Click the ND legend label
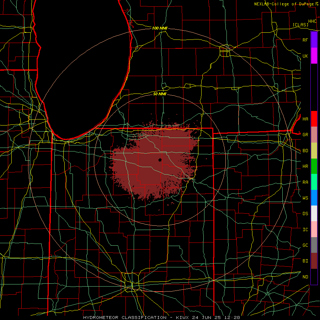This screenshot has height=320, width=320. click(x=305, y=277)
